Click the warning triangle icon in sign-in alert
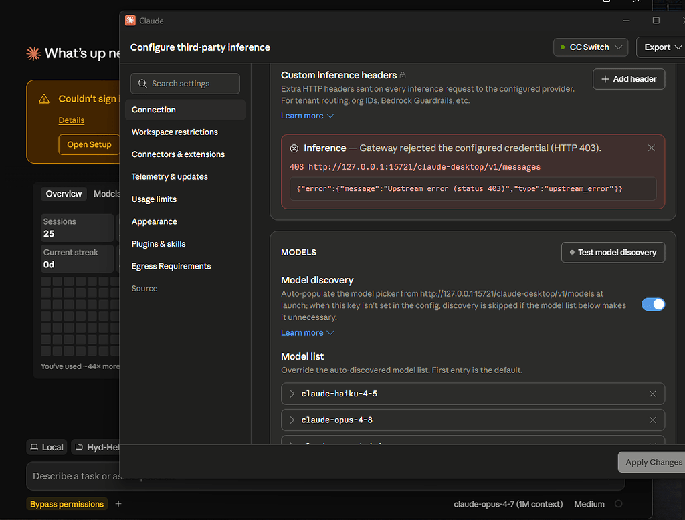Viewport: 685px width, 520px height. 44,99
